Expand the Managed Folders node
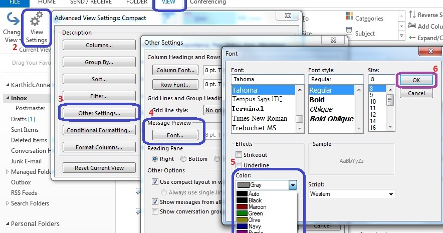This screenshot has height=233, width=443. 8,171
